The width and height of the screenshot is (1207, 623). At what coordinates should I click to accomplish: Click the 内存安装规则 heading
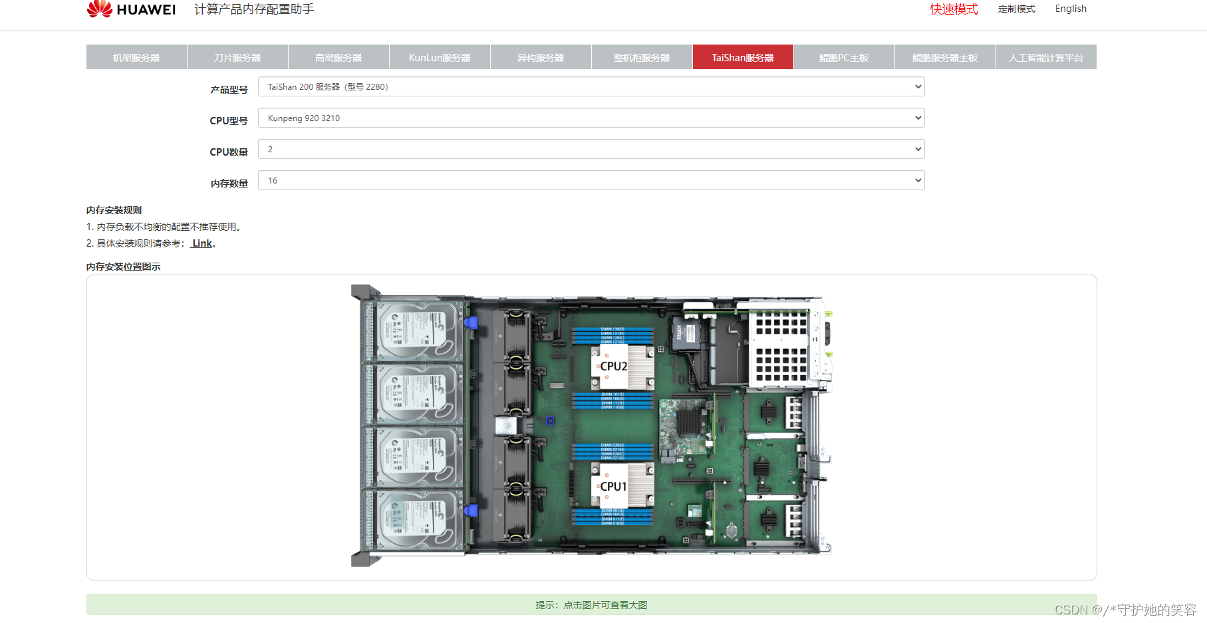click(114, 210)
